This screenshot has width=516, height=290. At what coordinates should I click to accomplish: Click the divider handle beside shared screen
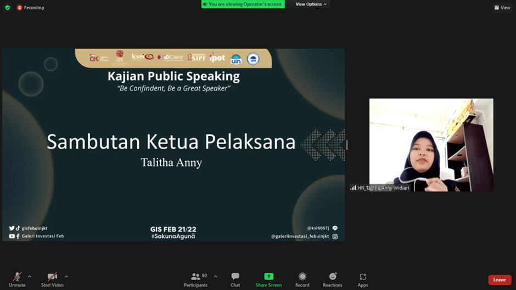[347, 145]
